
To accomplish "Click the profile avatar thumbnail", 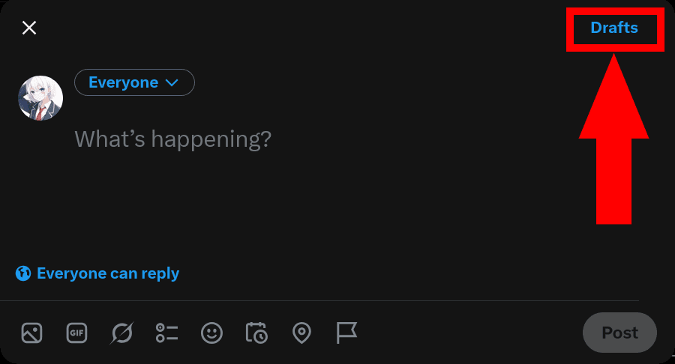I will click(40, 98).
